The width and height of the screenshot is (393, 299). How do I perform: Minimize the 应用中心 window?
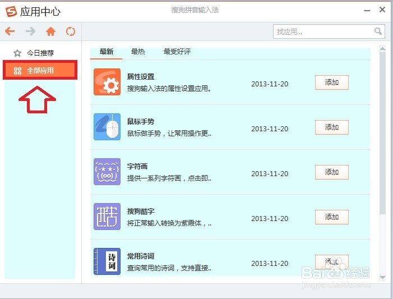pyautogui.click(x=367, y=11)
